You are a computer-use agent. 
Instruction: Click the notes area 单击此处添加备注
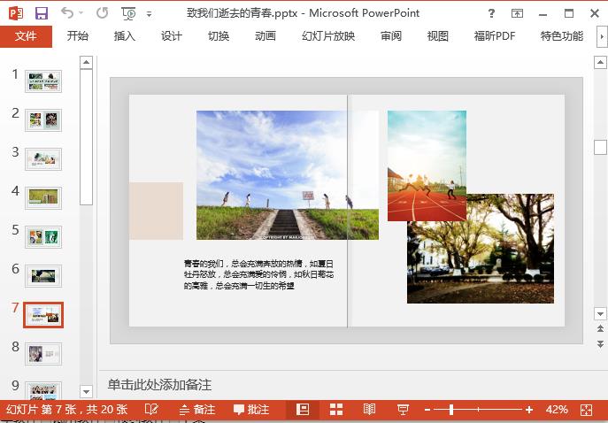pyautogui.click(x=160, y=385)
